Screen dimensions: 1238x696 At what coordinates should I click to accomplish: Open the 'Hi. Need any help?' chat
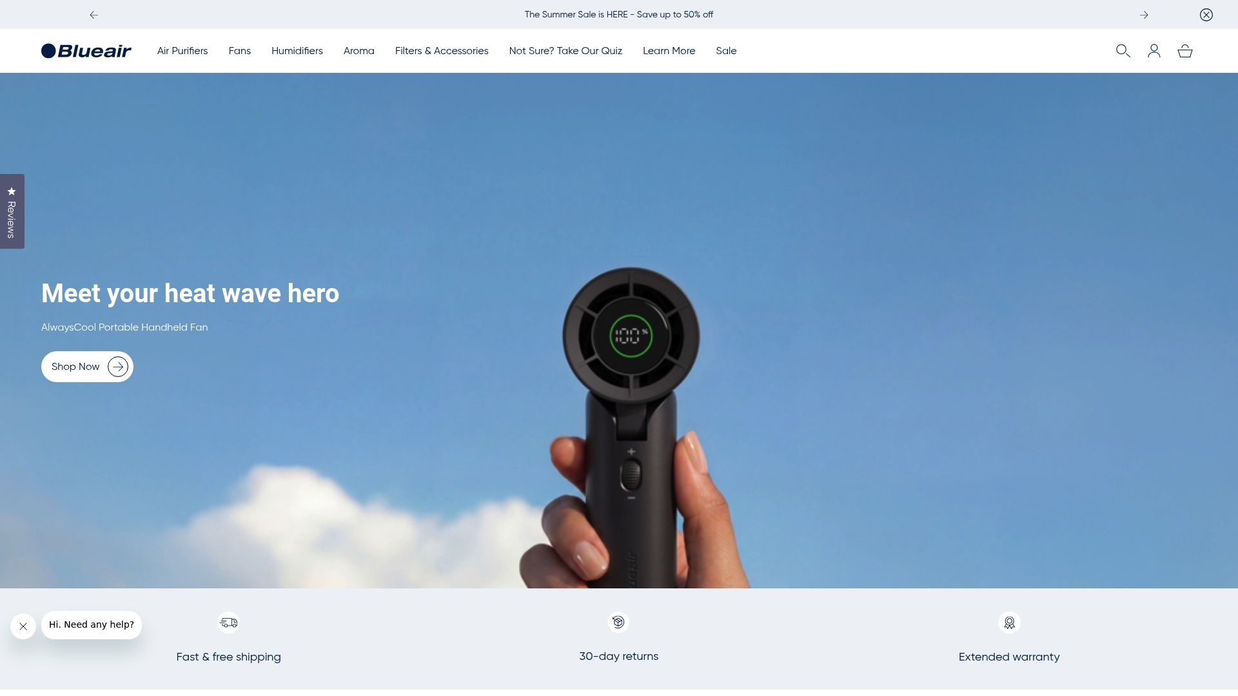click(x=92, y=625)
